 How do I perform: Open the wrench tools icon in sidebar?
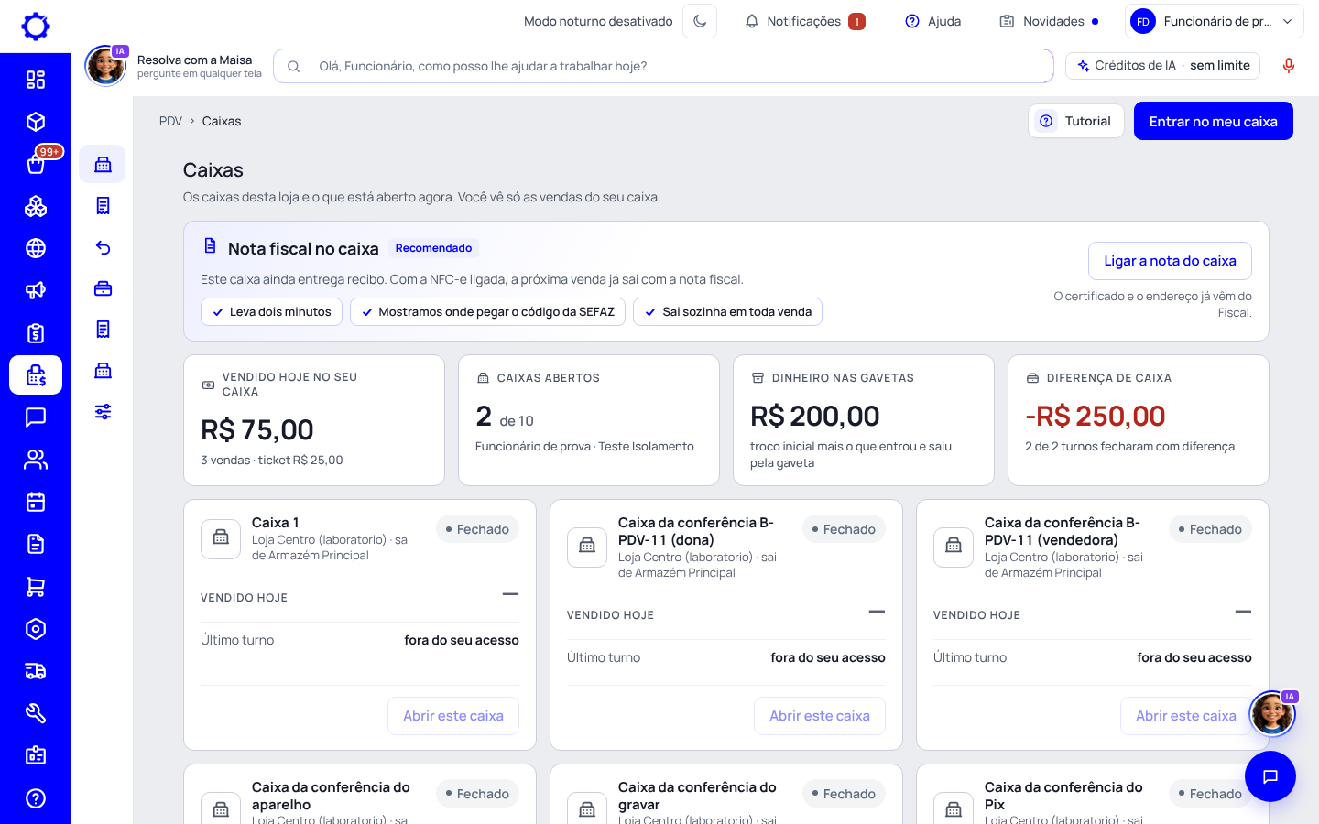coord(36,713)
